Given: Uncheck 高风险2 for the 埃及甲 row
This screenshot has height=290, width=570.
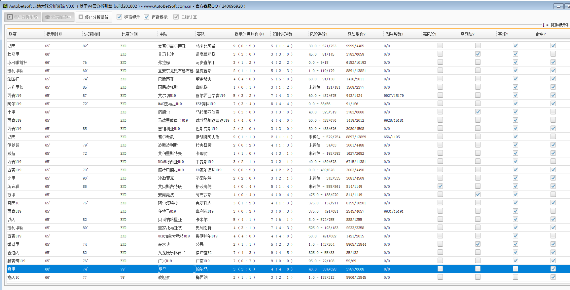Looking at the screenshot, I should click(x=478, y=54).
